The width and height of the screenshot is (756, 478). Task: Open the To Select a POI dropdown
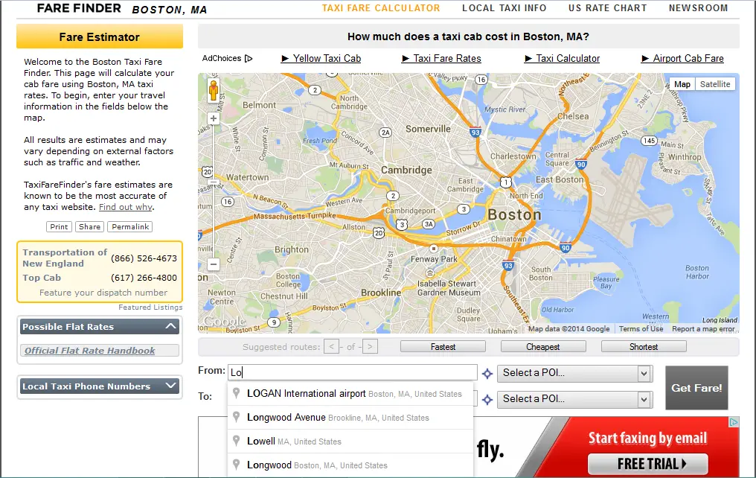point(574,399)
